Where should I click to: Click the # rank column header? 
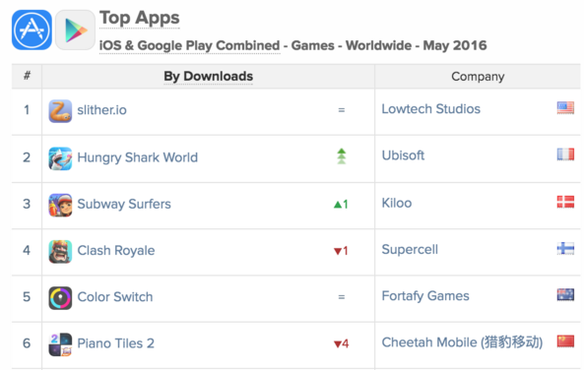pos(27,76)
